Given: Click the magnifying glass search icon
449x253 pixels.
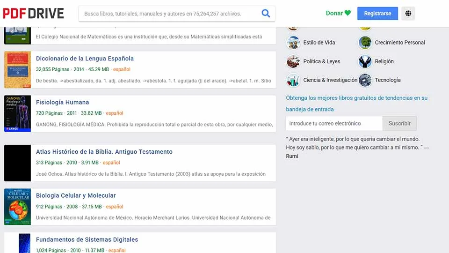Looking at the screenshot, I should coord(266,14).
